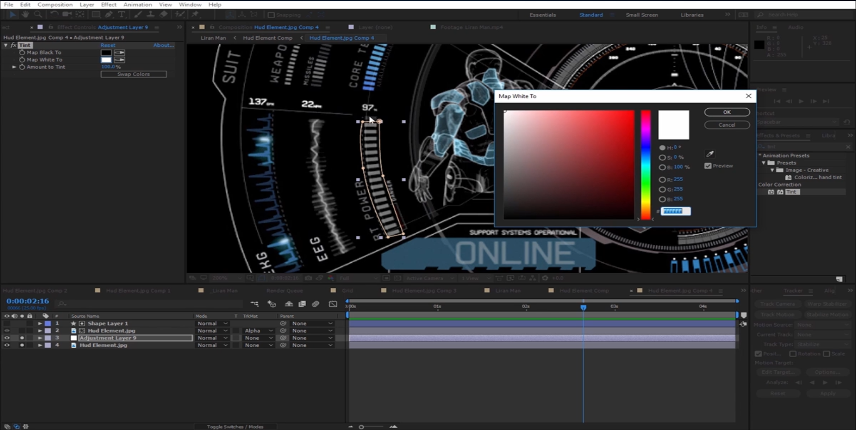Select the Hand tool
The height and width of the screenshot is (430, 856).
coord(25,15)
